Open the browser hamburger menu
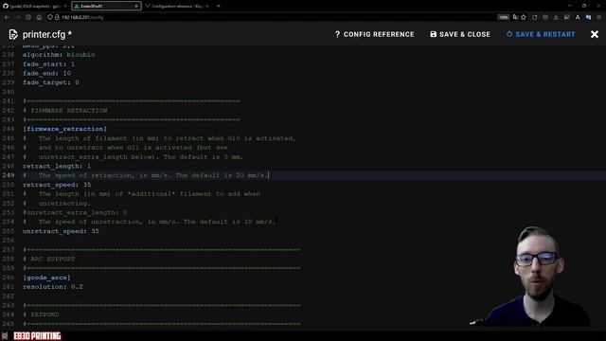Screen dimensions: 606x341 pyautogui.click(x=599, y=17)
